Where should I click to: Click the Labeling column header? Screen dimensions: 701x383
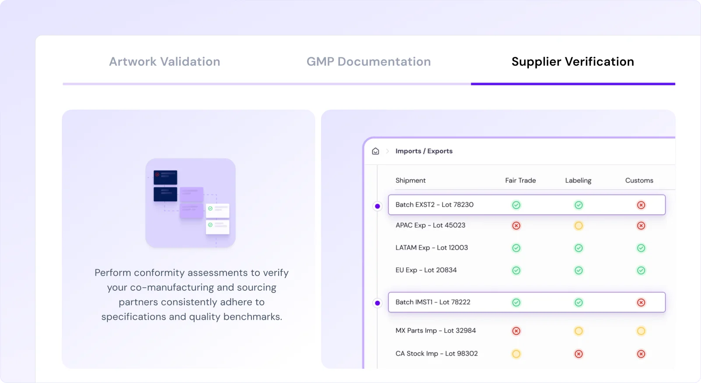tap(578, 180)
